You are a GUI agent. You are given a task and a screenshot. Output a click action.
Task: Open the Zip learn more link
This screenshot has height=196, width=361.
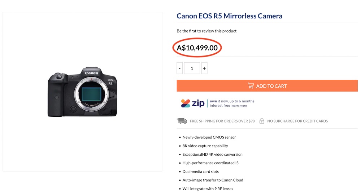coord(239,106)
